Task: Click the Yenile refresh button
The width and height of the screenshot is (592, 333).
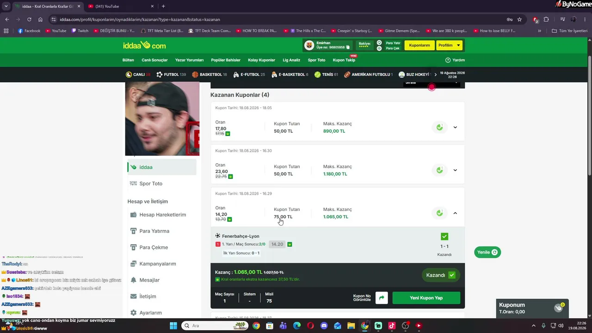Action: 487,252
